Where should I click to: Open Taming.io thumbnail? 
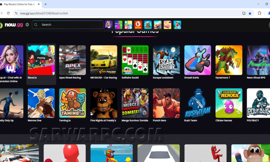(x=72, y=103)
